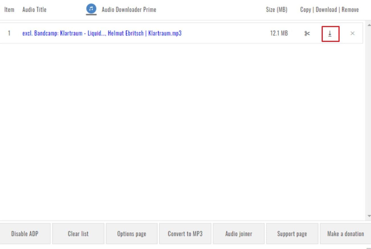Remove the Klartraum item with X icon
The image size is (371, 249).
(352, 33)
